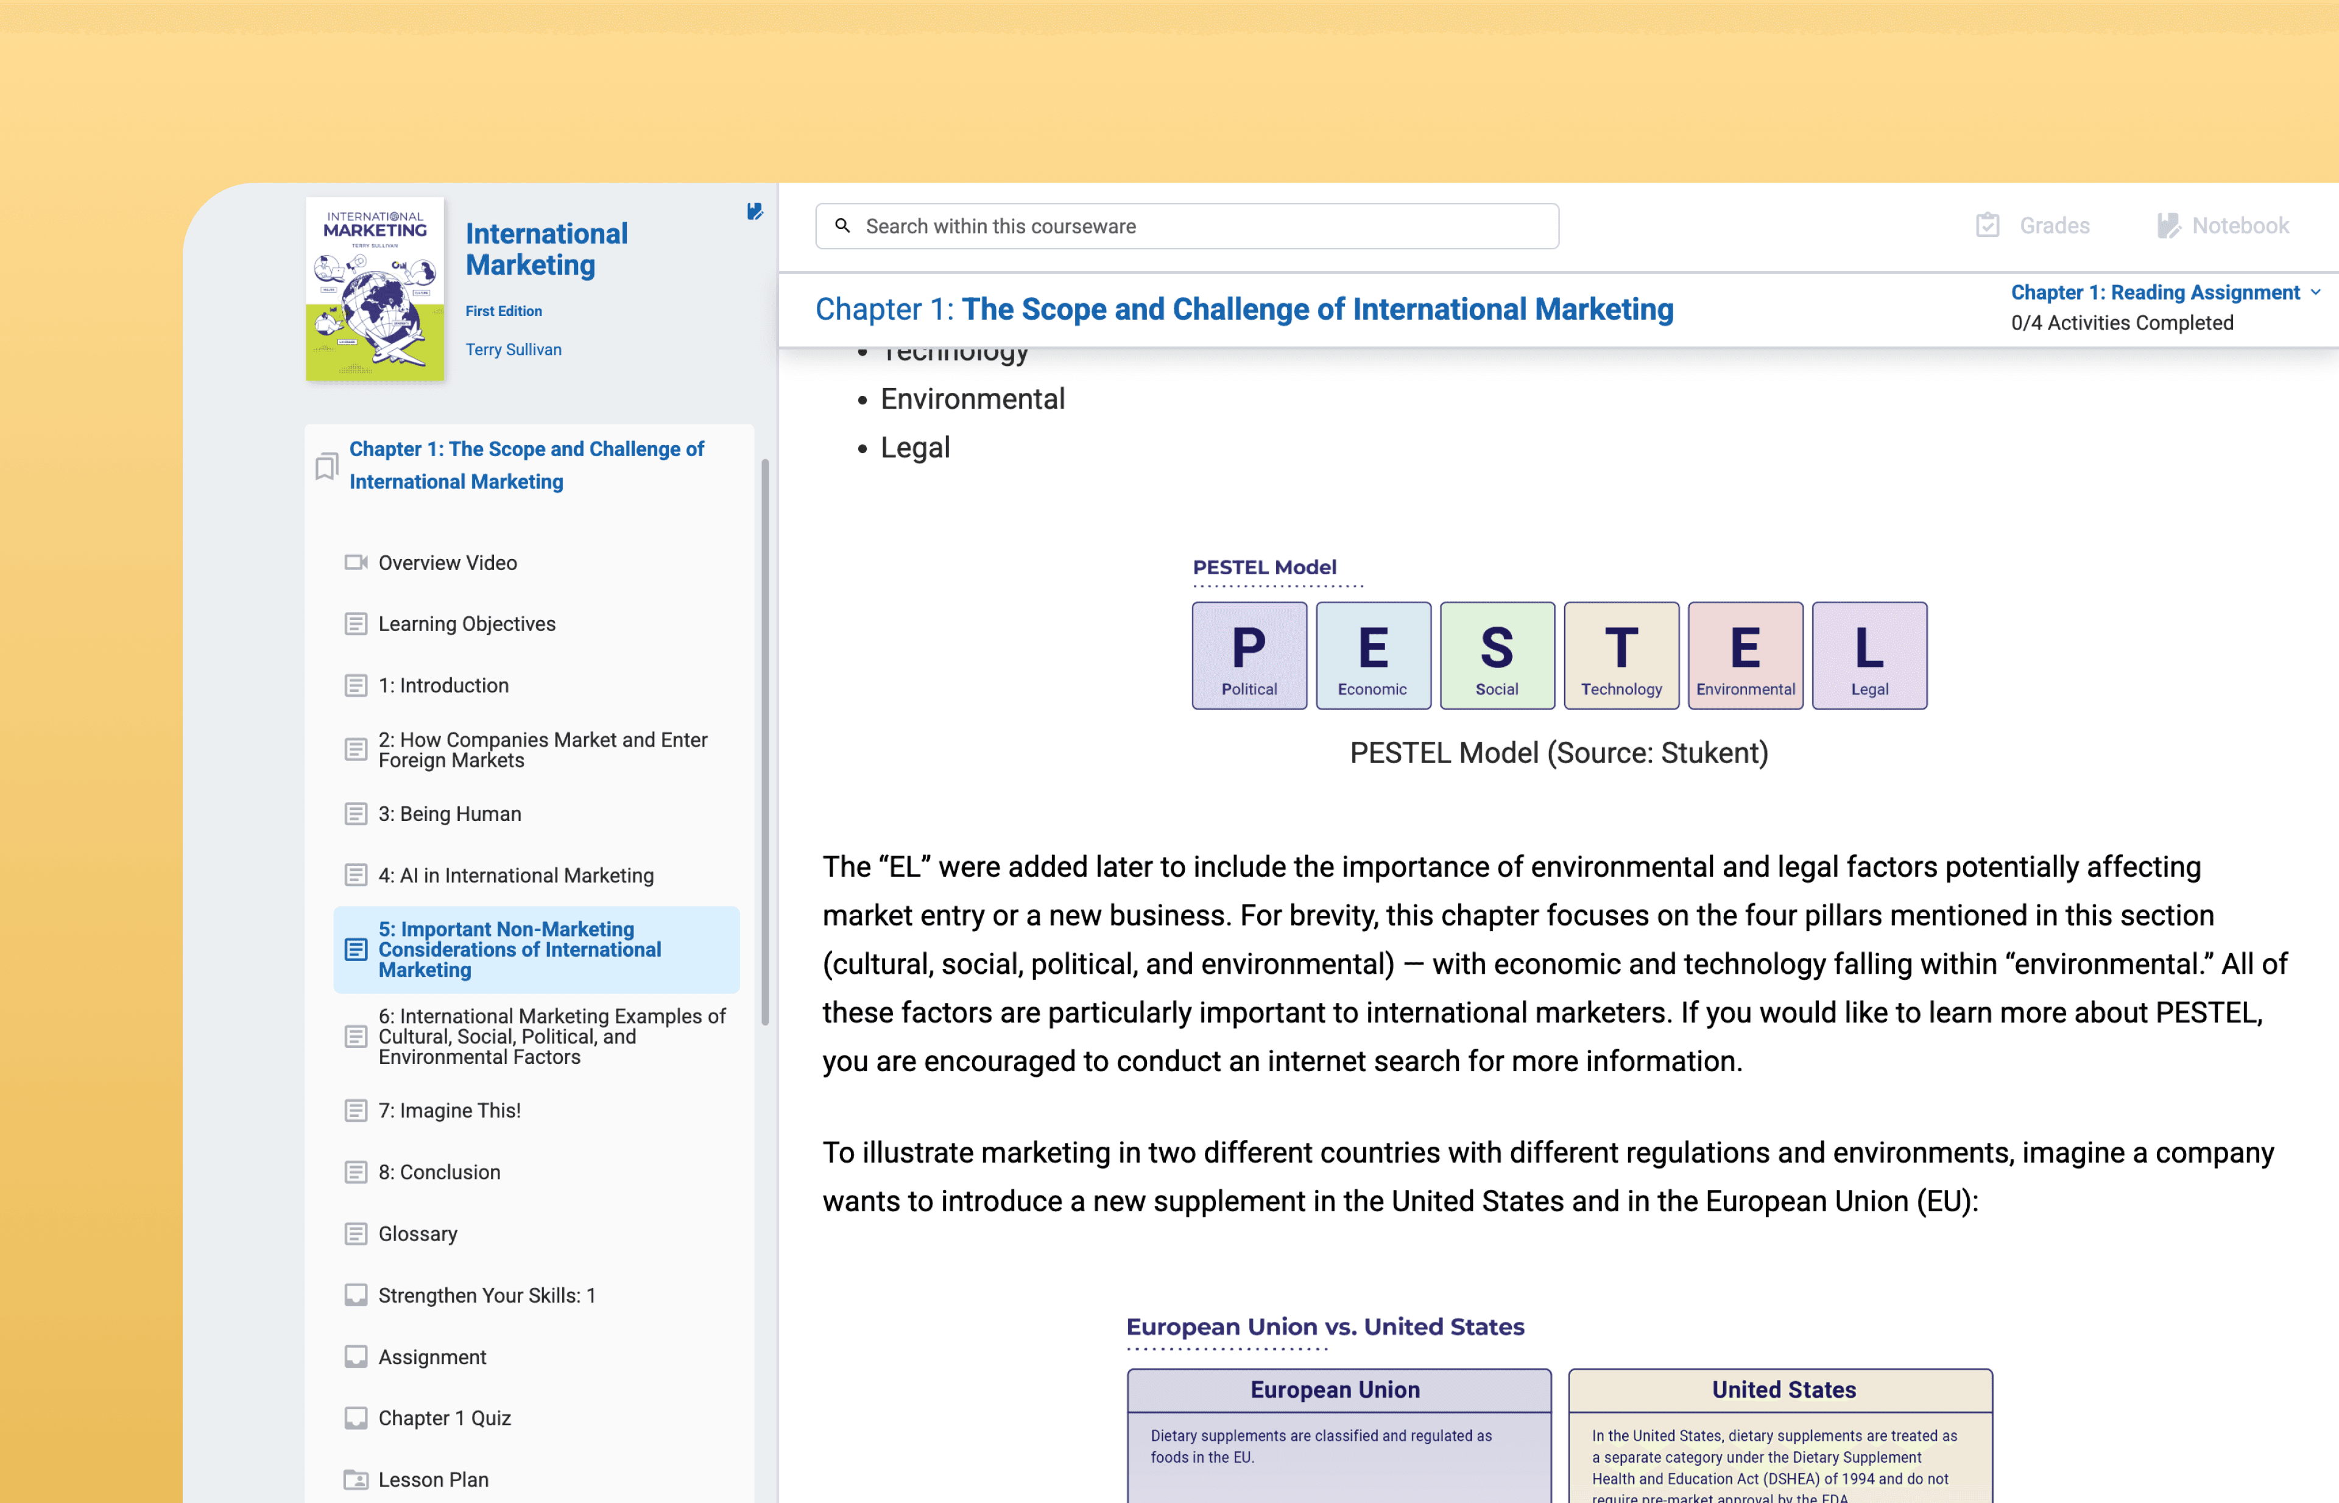Screen dimensions: 2339x1503
Task: Open Grades via the clipboard icon
Action: pos(1988,227)
